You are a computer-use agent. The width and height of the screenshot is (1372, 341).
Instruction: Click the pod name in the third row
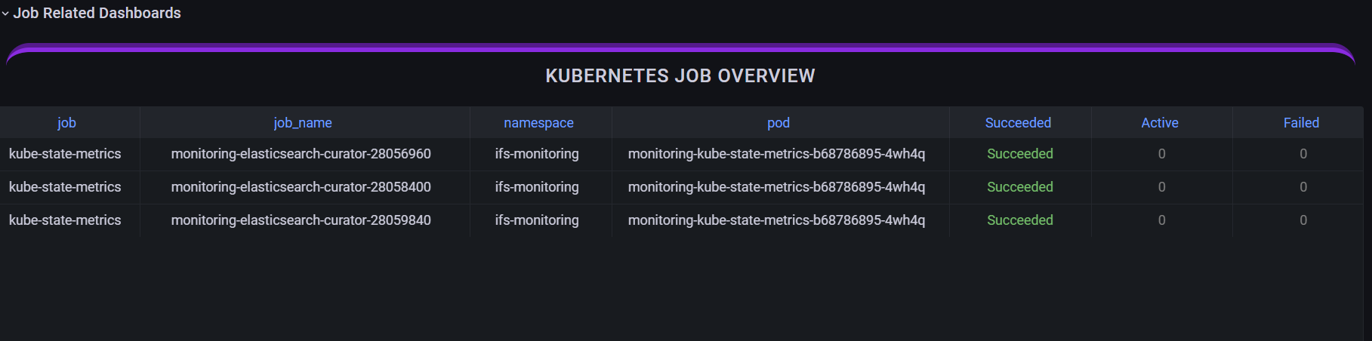776,220
